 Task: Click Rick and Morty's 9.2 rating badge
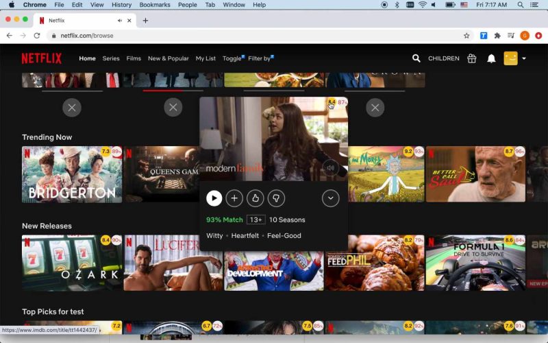408,152
